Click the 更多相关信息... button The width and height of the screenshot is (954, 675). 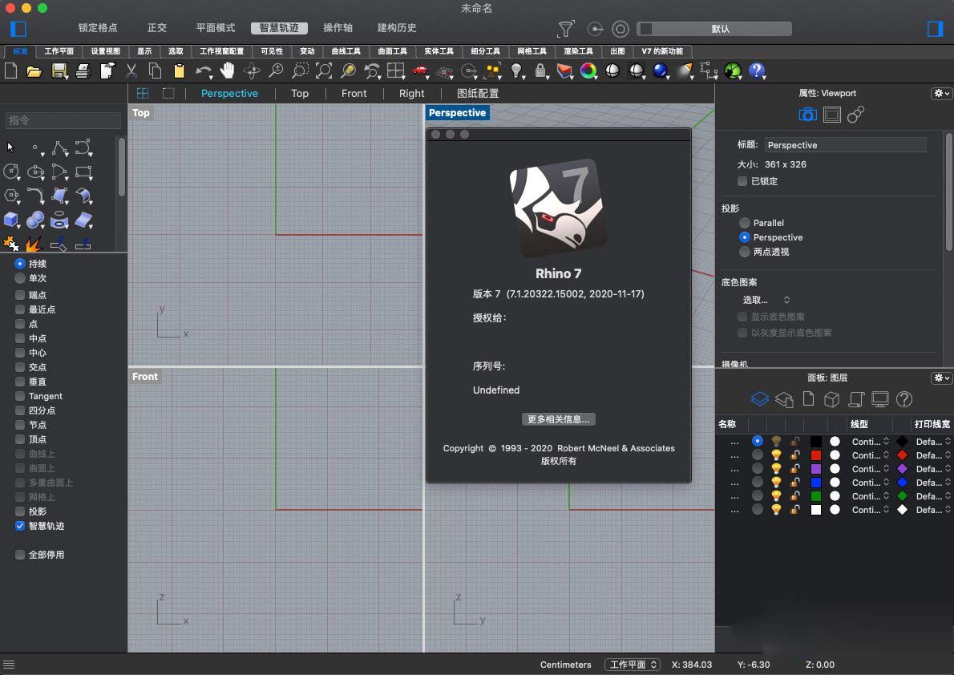(x=559, y=419)
